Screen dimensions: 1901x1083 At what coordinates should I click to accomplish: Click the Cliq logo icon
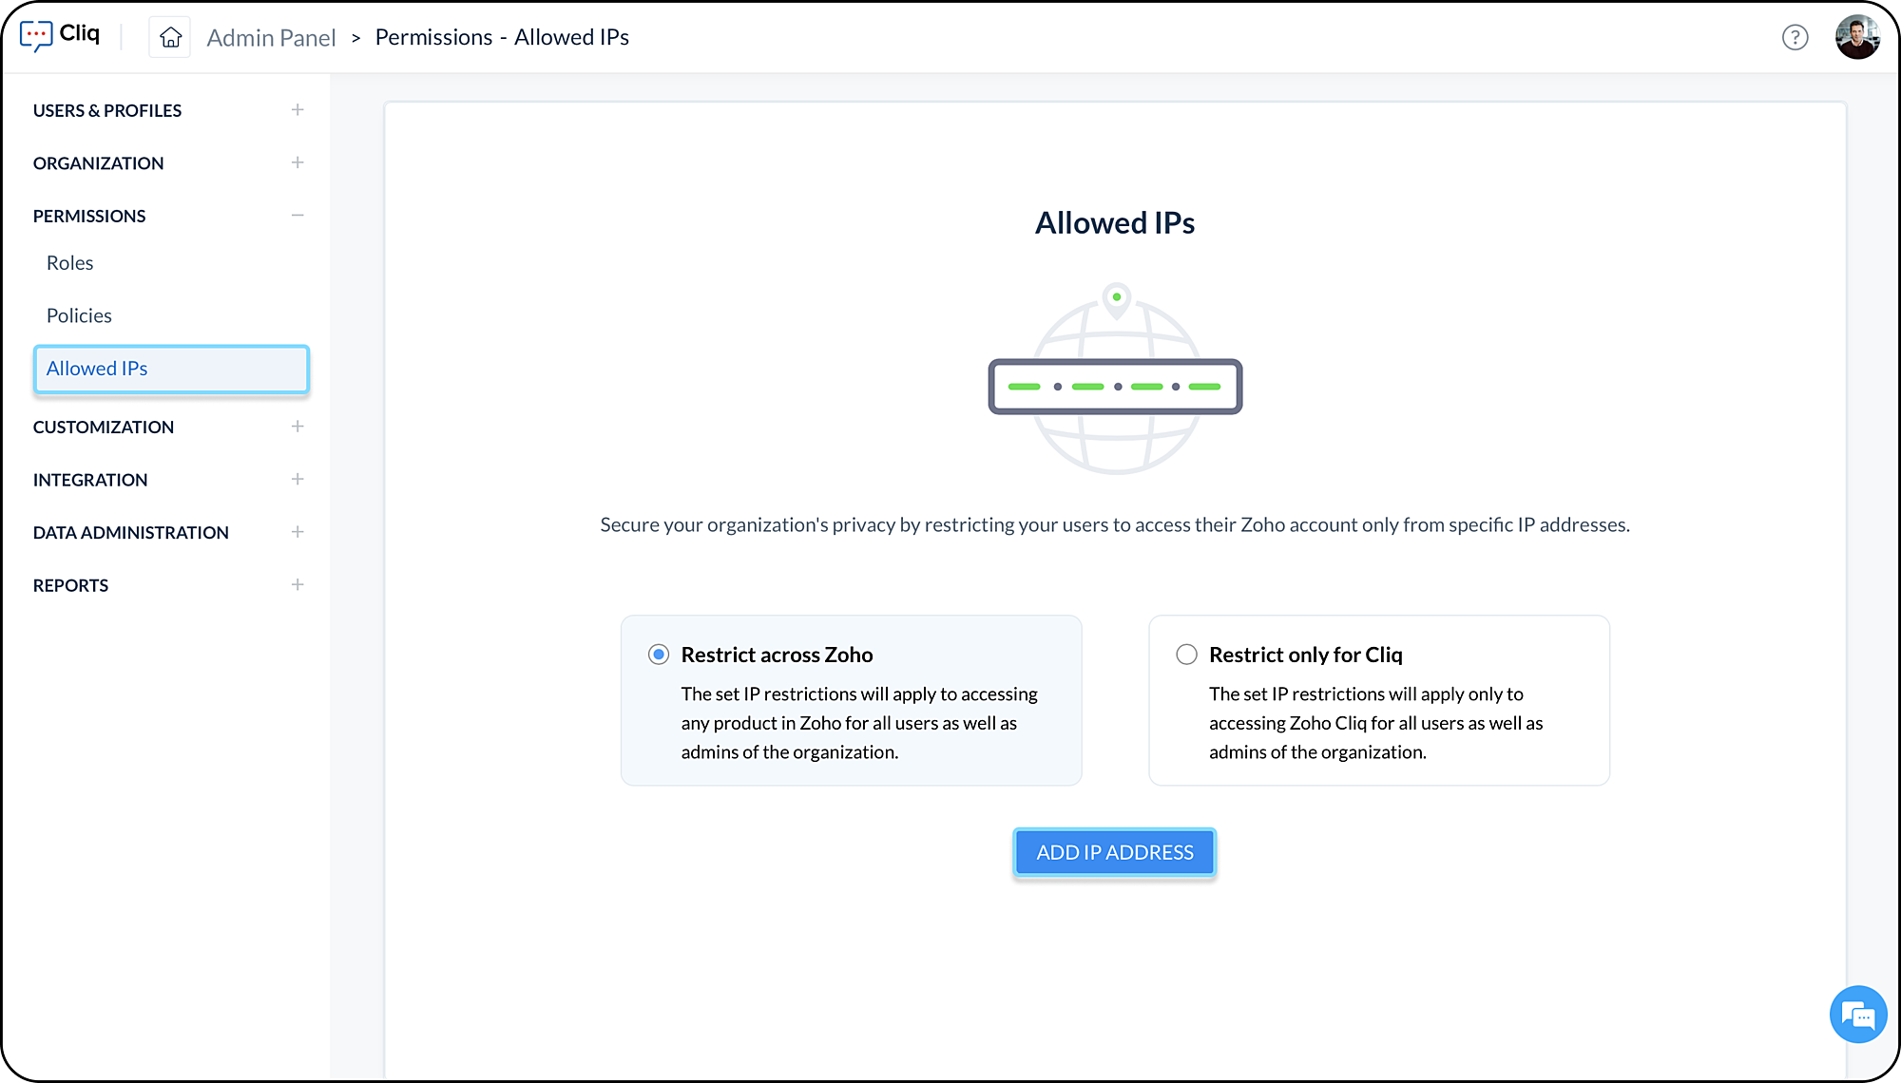[36, 36]
